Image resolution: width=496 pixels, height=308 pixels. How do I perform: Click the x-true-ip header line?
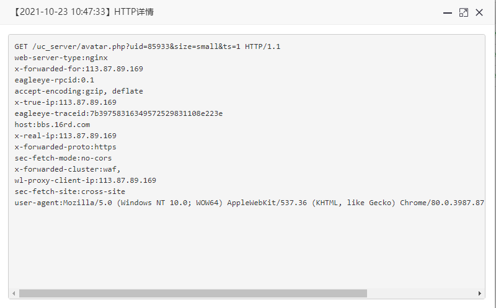66,102
